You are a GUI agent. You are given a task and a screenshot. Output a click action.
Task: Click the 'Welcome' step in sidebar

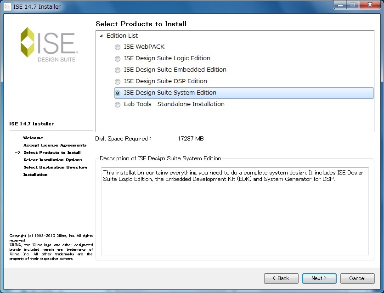click(33, 138)
